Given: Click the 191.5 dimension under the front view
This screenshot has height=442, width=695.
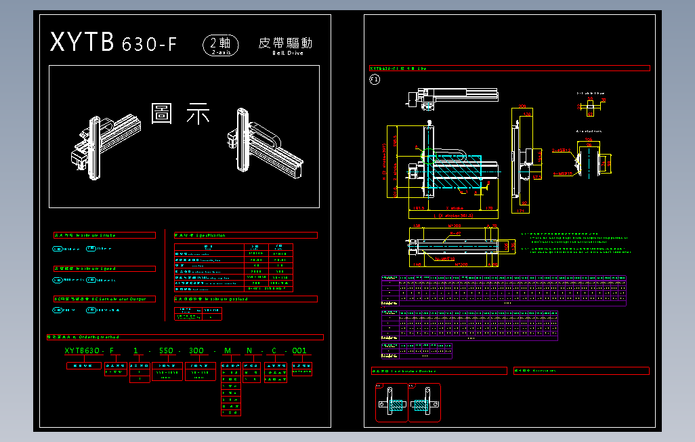Looking at the screenshot, I should pyautogui.click(x=419, y=208).
